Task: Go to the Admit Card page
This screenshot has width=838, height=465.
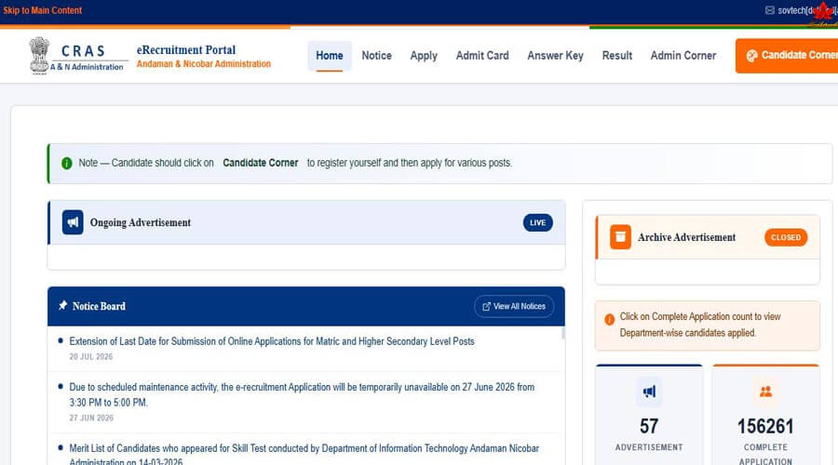Action: [x=482, y=56]
